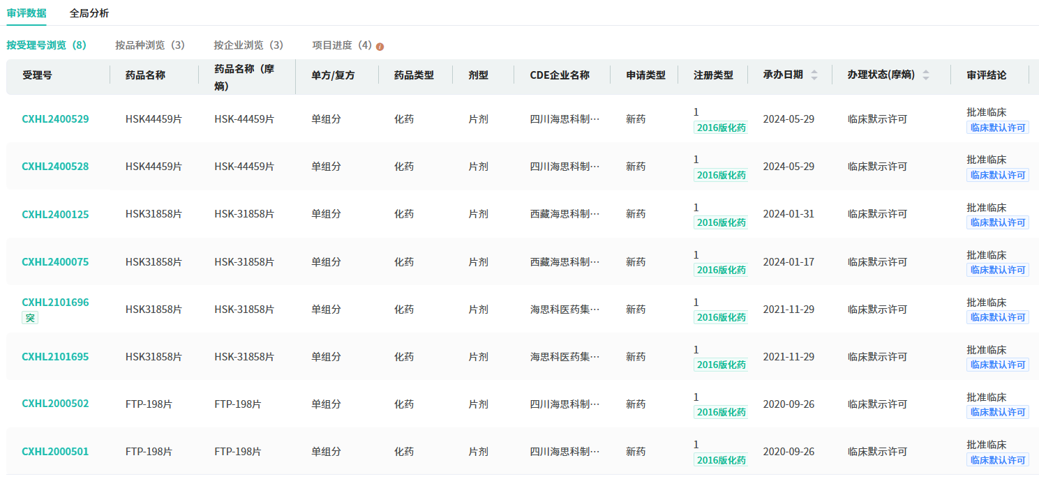Sort by 承办日期 using its sort arrows
This screenshot has height=481, width=1039.
(x=814, y=75)
